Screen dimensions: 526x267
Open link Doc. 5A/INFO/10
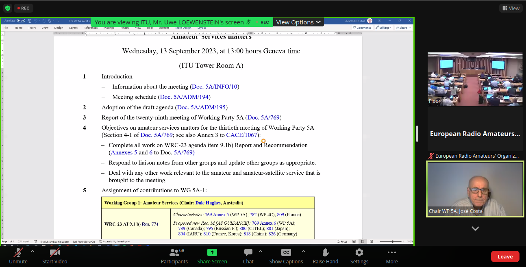pos(214,87)
